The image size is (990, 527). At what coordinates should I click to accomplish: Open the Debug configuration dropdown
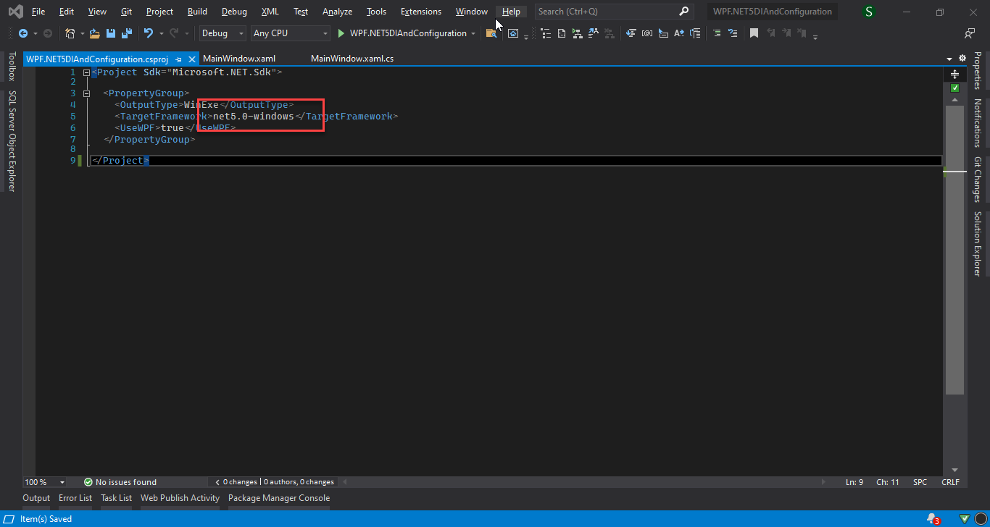coord(223,33)
